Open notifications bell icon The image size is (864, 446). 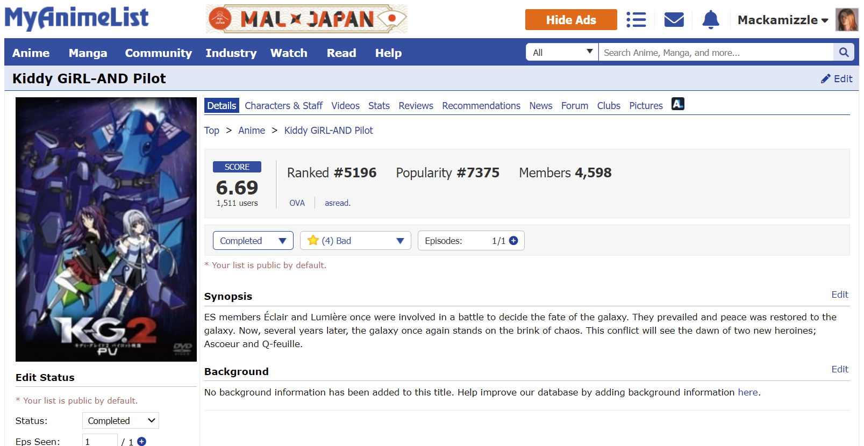click(x=711, y=20)
